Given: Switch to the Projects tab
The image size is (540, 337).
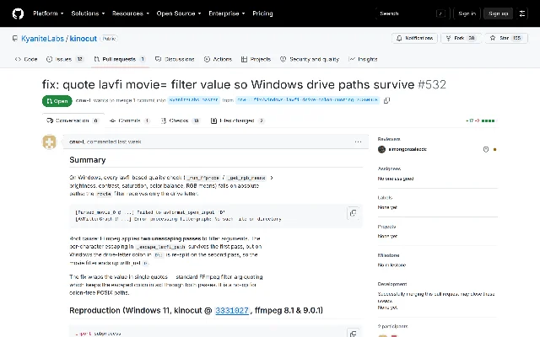Looking at the screenshot, I should 256,59.
